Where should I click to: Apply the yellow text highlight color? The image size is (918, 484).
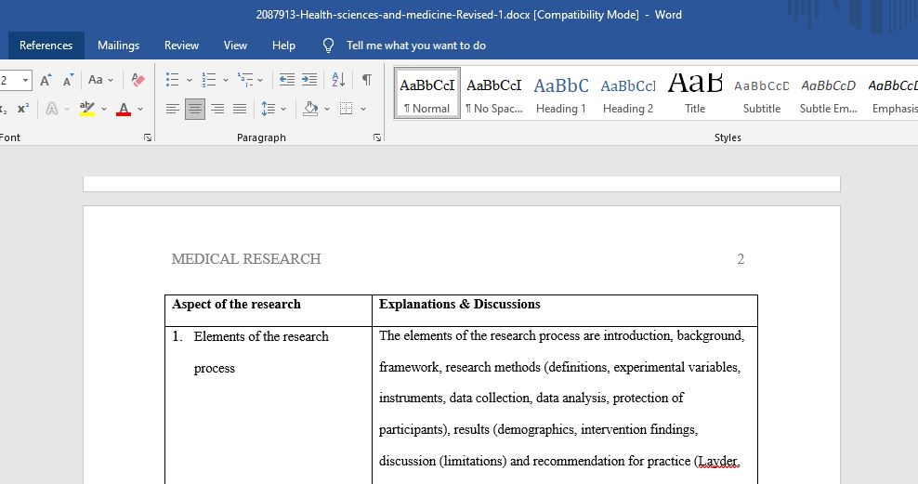87,109
